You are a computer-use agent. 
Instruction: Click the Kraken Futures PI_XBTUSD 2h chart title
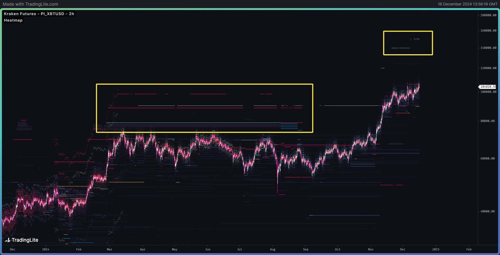click(x=39, y=14)
